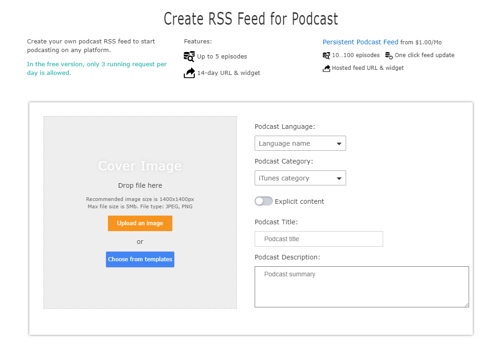This screenshot has width=502, height=338.
Task: Click the 'Podcast Category:' label
Action: [283, 161]
